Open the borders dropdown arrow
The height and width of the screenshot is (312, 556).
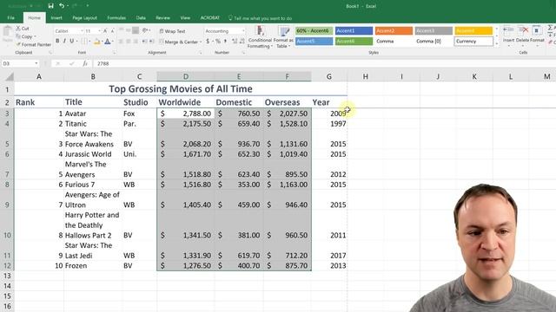click(89, 42)
